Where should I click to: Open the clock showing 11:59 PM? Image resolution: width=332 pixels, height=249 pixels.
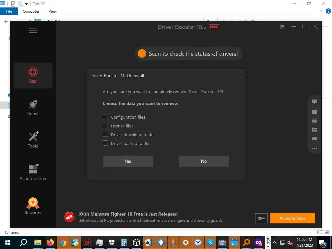304,243
